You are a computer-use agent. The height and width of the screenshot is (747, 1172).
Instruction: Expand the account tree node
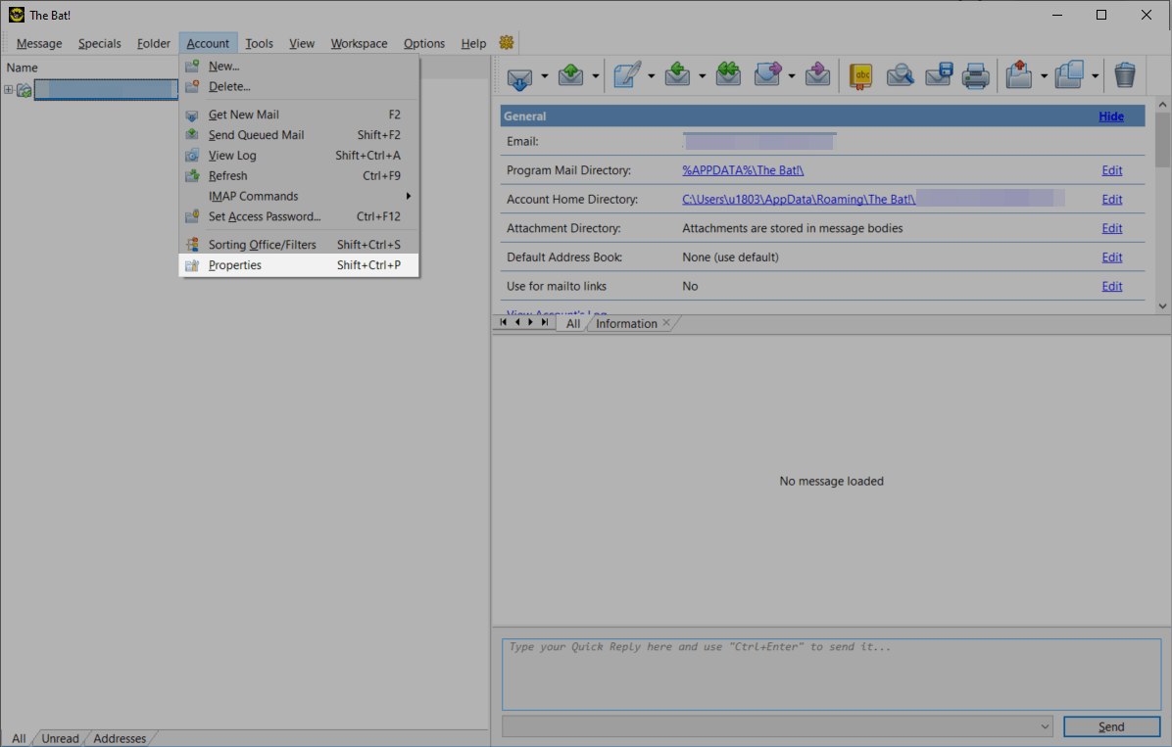[9, 90]
